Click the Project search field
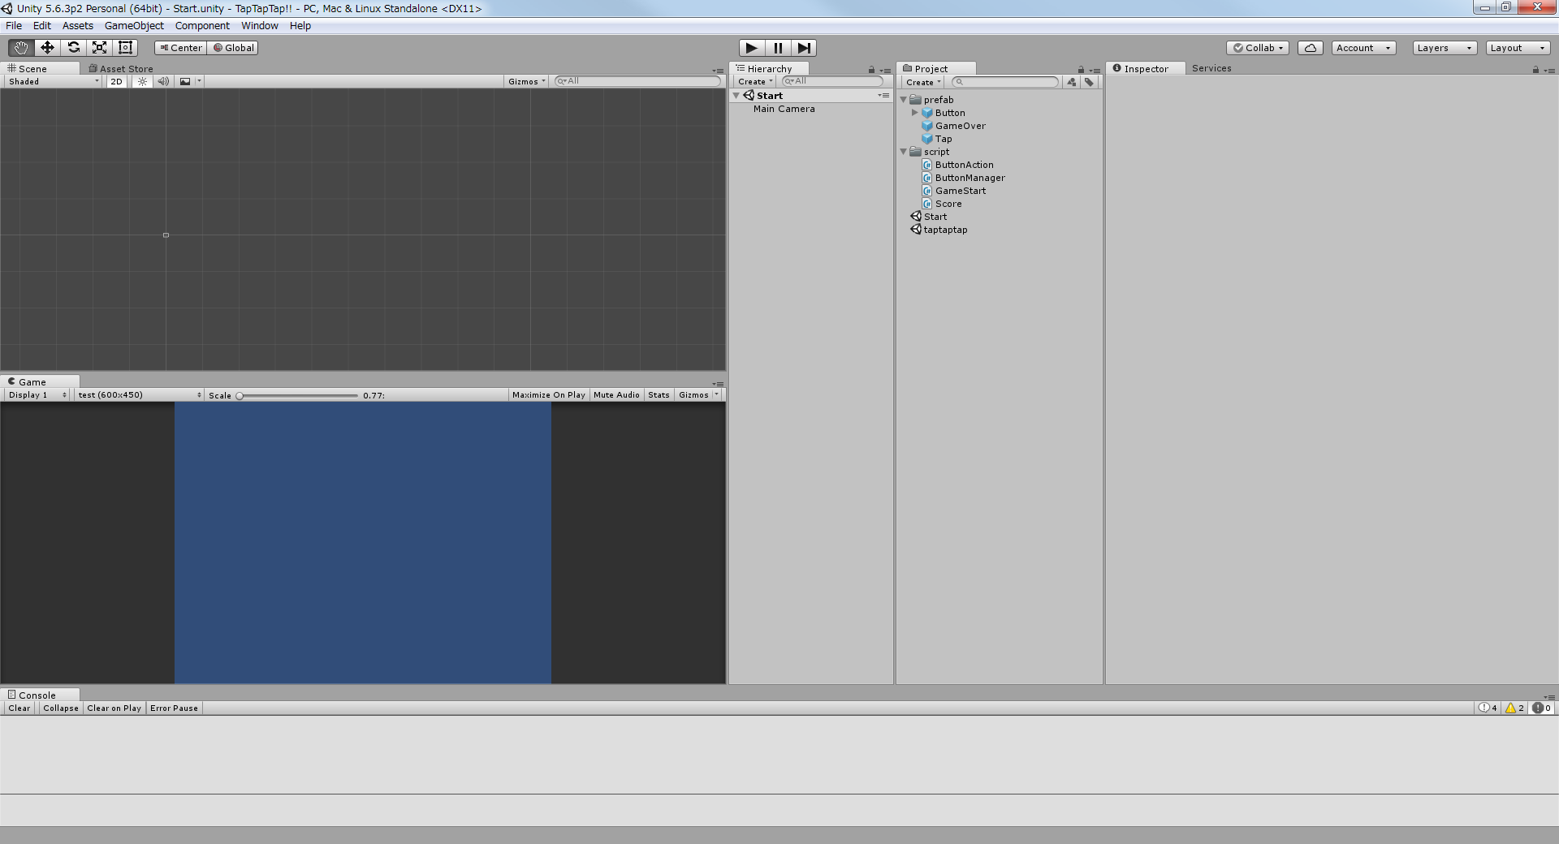The image size is (1559, 844). [x=1005, y=82]
